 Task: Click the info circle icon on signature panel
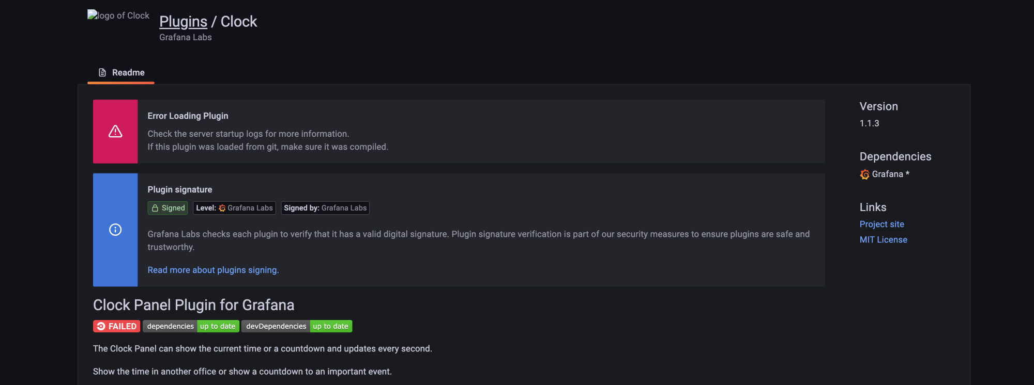115,230
